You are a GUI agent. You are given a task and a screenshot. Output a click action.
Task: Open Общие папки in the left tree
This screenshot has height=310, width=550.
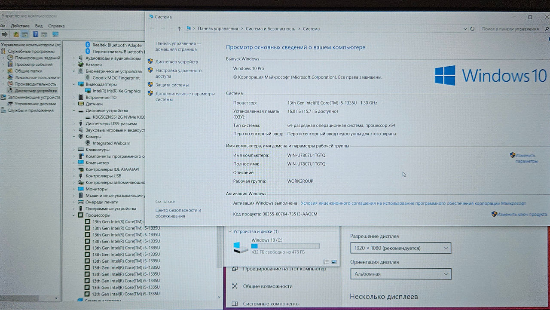pyautogui.click(x=28, y=71)
